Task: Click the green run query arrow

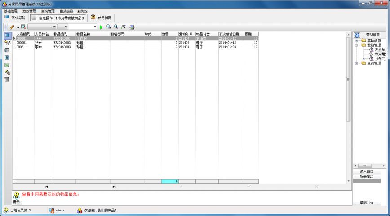Action: coord(101,27)
